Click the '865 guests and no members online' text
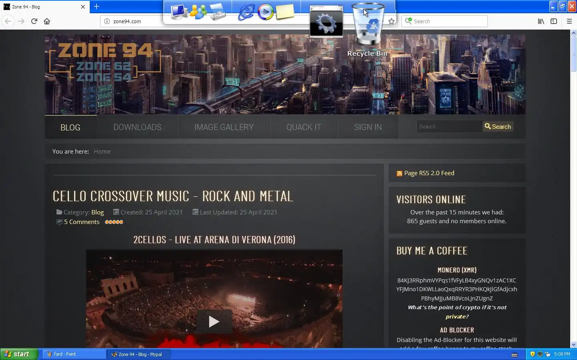577x360 pixels. [457, 221]
